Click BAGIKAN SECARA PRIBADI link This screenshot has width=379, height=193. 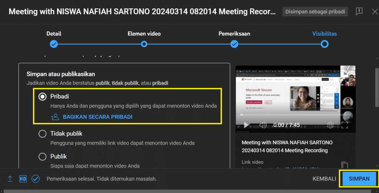(x=97, y=117)
